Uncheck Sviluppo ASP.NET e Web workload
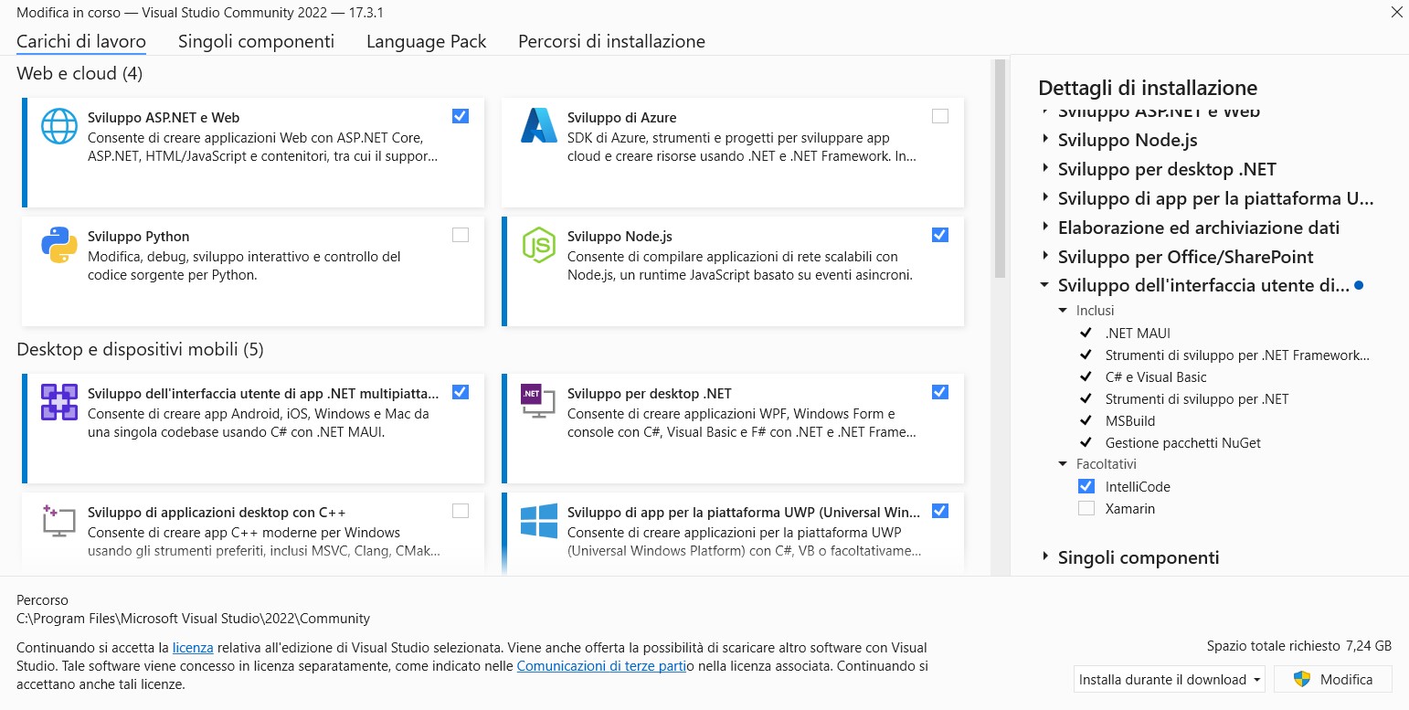This screenshot has width=1409, height=710. click(461, 116)
